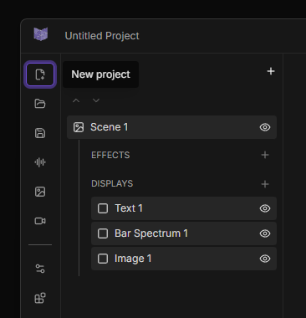The height and width of the screenshot is (318, 306).
Task: Hide the Text 1 layer
Action: tap(265, 208)
